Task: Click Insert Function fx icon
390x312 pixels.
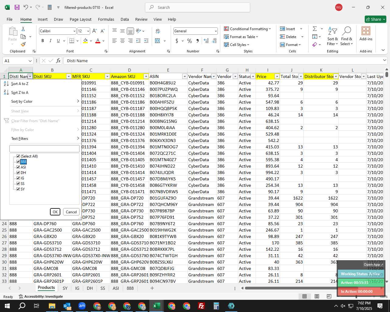Action: click(x=58, y=61)
